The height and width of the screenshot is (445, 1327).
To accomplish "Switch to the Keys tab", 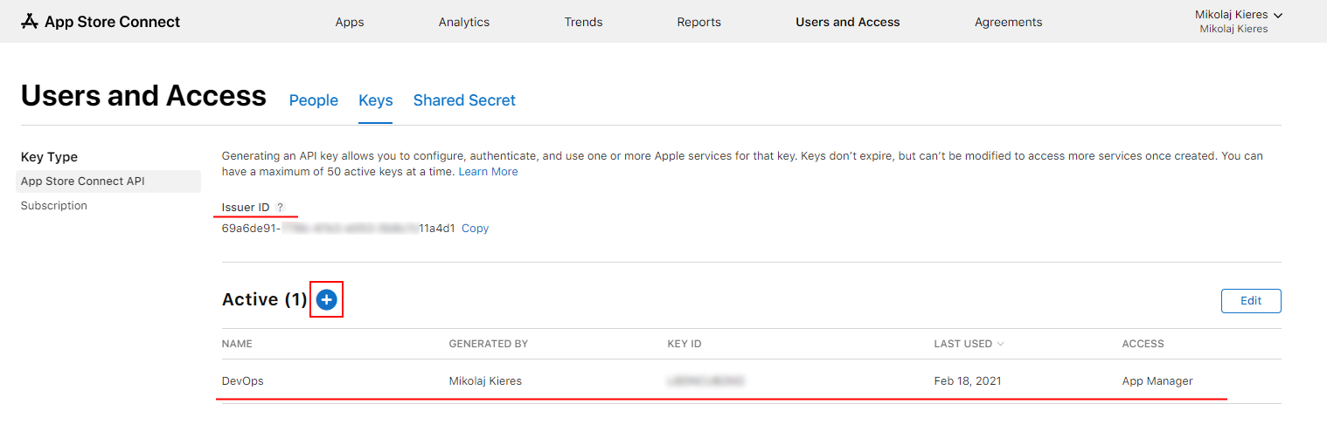I will [x=376, y=100].
